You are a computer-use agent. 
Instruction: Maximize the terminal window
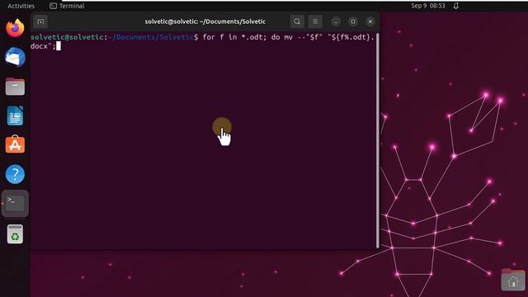pos(353,21)
